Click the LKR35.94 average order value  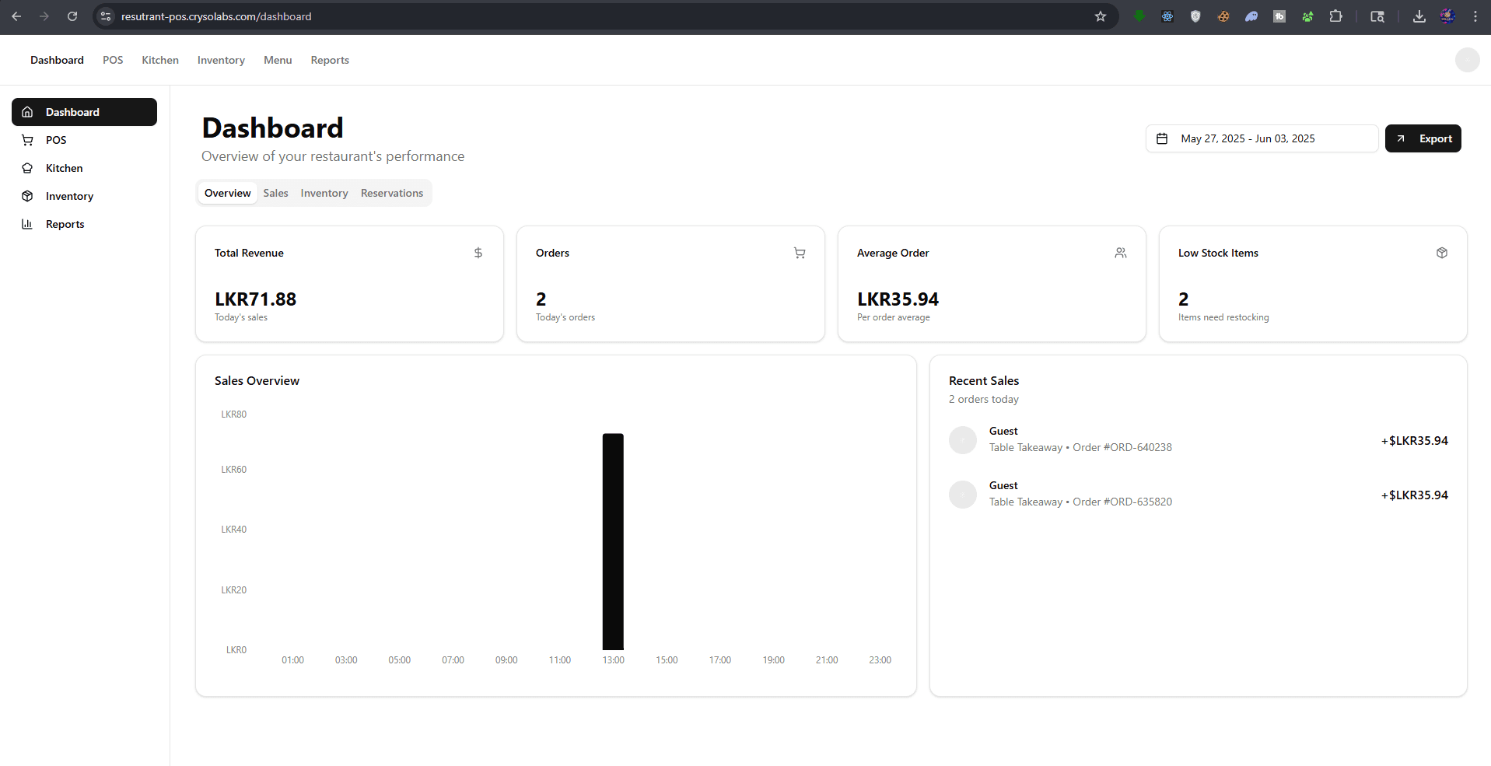pos(898,299)
